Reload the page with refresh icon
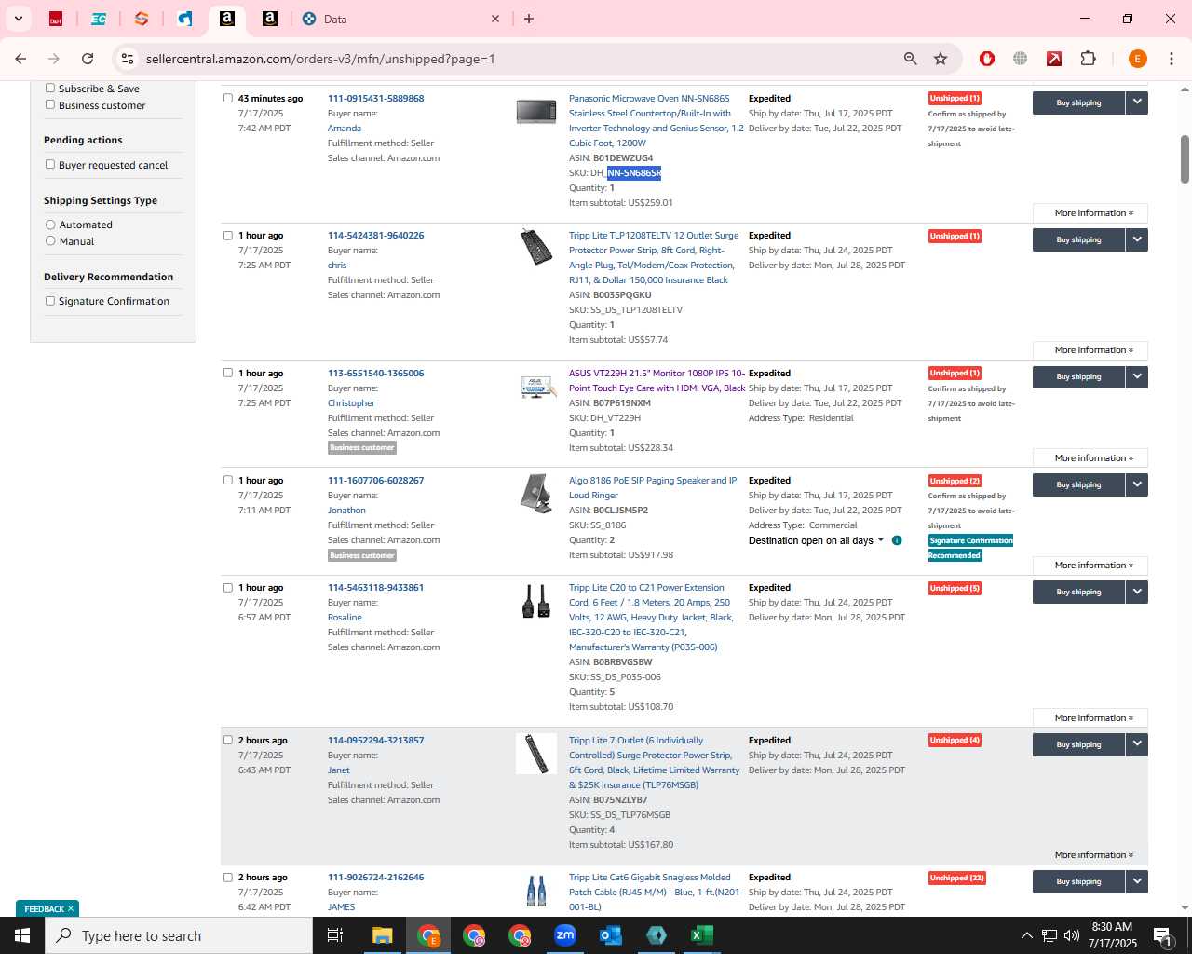 click(88, 59)
